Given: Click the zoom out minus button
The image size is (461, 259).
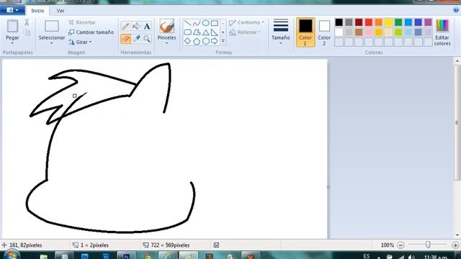Looking at the screenshot, I should click(x=400, y=245).
